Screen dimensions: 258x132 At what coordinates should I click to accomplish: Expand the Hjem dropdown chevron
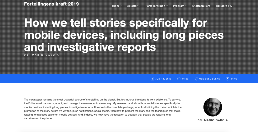pyautogui.click(x=121, y=6)
